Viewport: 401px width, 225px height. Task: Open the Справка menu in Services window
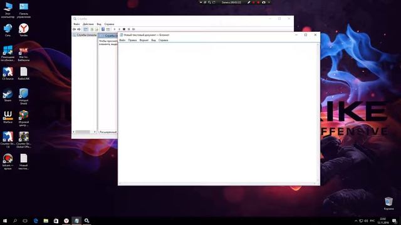(109, 24)
